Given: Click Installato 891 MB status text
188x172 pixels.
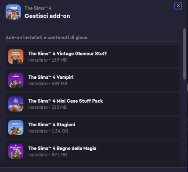Looking at the screenshot, I should [x=47, y=155].
